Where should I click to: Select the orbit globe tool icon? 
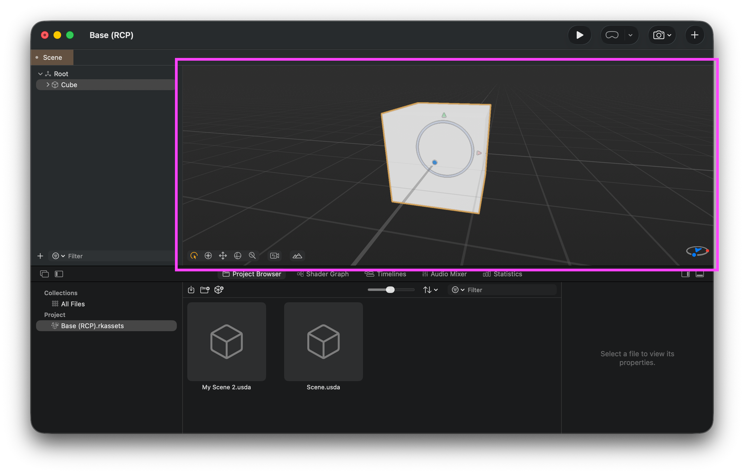coord(238,256)
